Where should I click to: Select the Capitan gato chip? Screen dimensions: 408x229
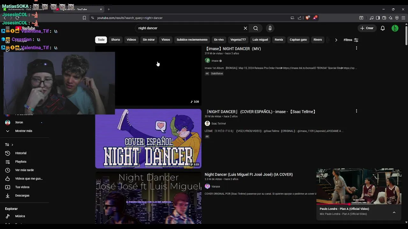coord(298,40)
